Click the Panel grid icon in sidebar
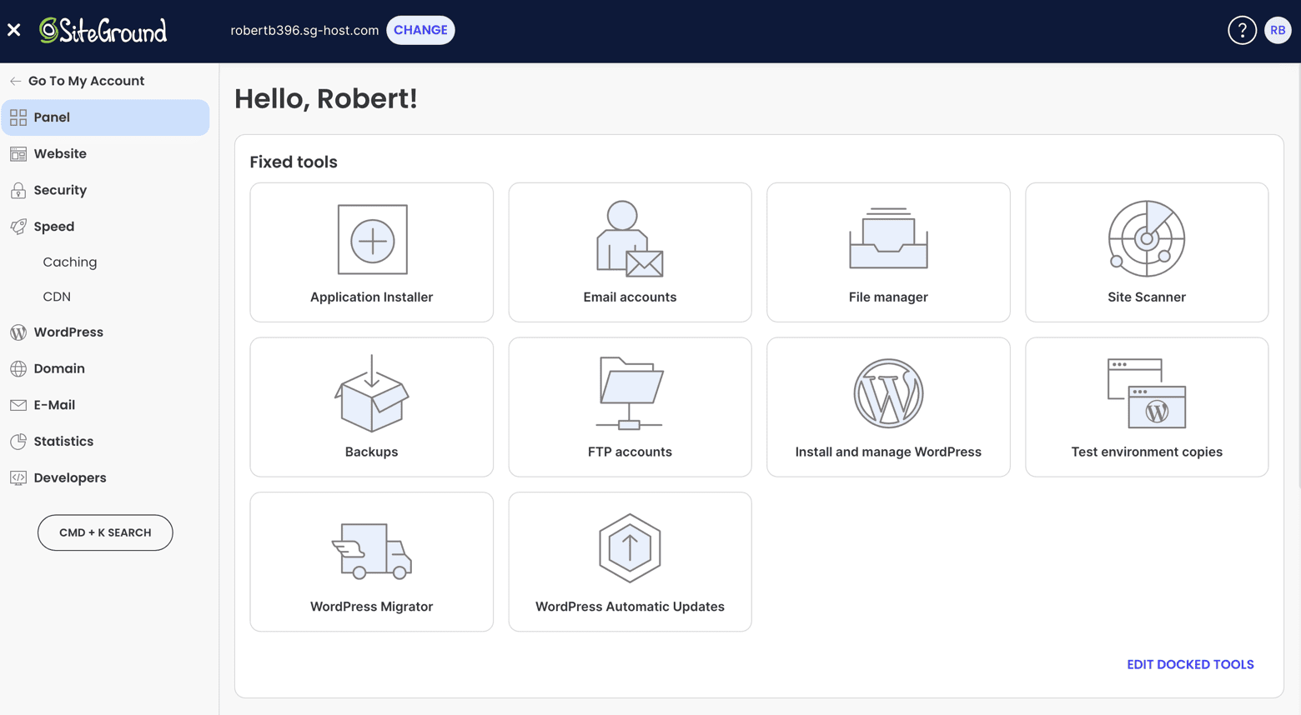This screenshot has width=1301, height=715. pyautogui.click(x=18, y=117)
